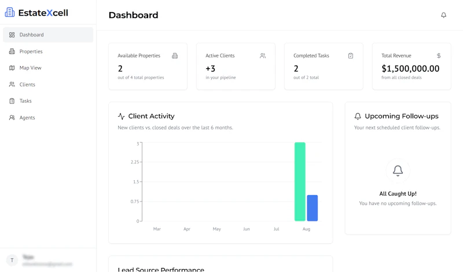
Task: Click the Lead Source Performance heading
Action: pyautogui.click(x=161, y=269)
